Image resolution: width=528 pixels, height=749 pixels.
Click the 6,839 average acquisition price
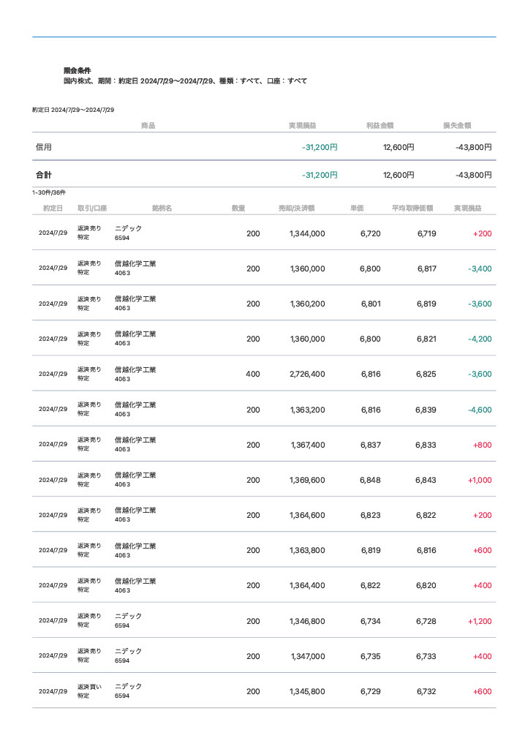[426, 410]
